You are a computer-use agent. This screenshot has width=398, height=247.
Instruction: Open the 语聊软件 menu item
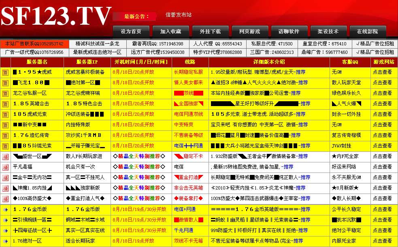(x=289, y=32)
